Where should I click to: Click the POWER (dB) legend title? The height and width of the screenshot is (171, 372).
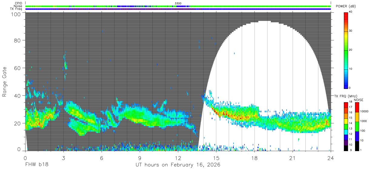[346, 7]
